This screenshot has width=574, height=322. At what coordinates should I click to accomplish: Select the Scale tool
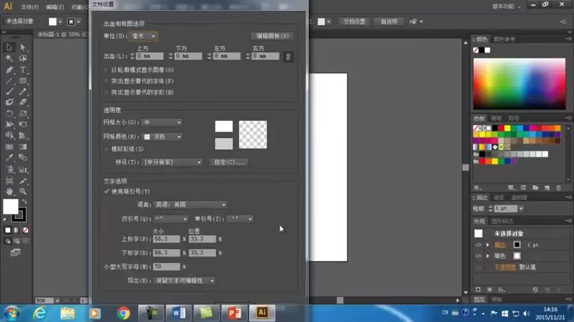23,113
